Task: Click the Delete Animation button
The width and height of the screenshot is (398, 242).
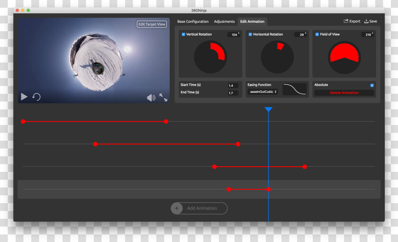Action: (344, 93)
